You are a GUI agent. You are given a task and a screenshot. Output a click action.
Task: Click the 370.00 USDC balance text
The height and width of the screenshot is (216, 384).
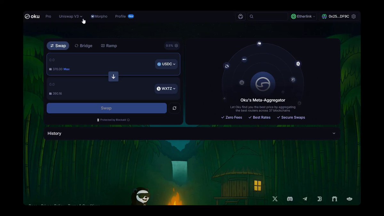point(57,69)
